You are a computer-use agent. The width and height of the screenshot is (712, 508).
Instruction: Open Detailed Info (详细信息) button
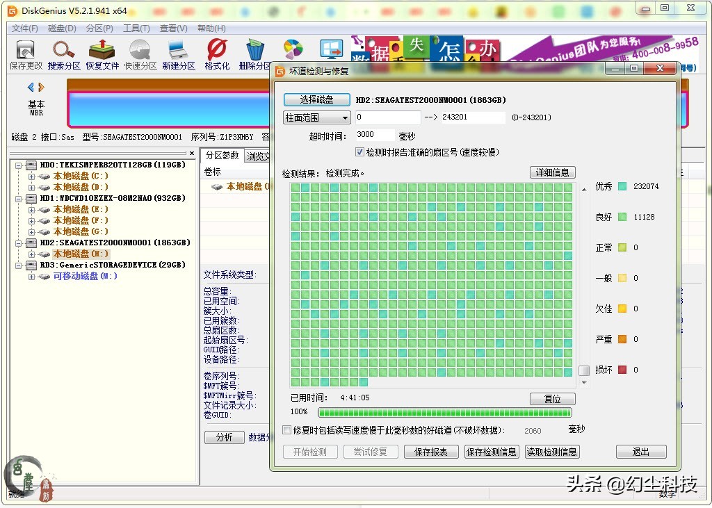(552, 172)
